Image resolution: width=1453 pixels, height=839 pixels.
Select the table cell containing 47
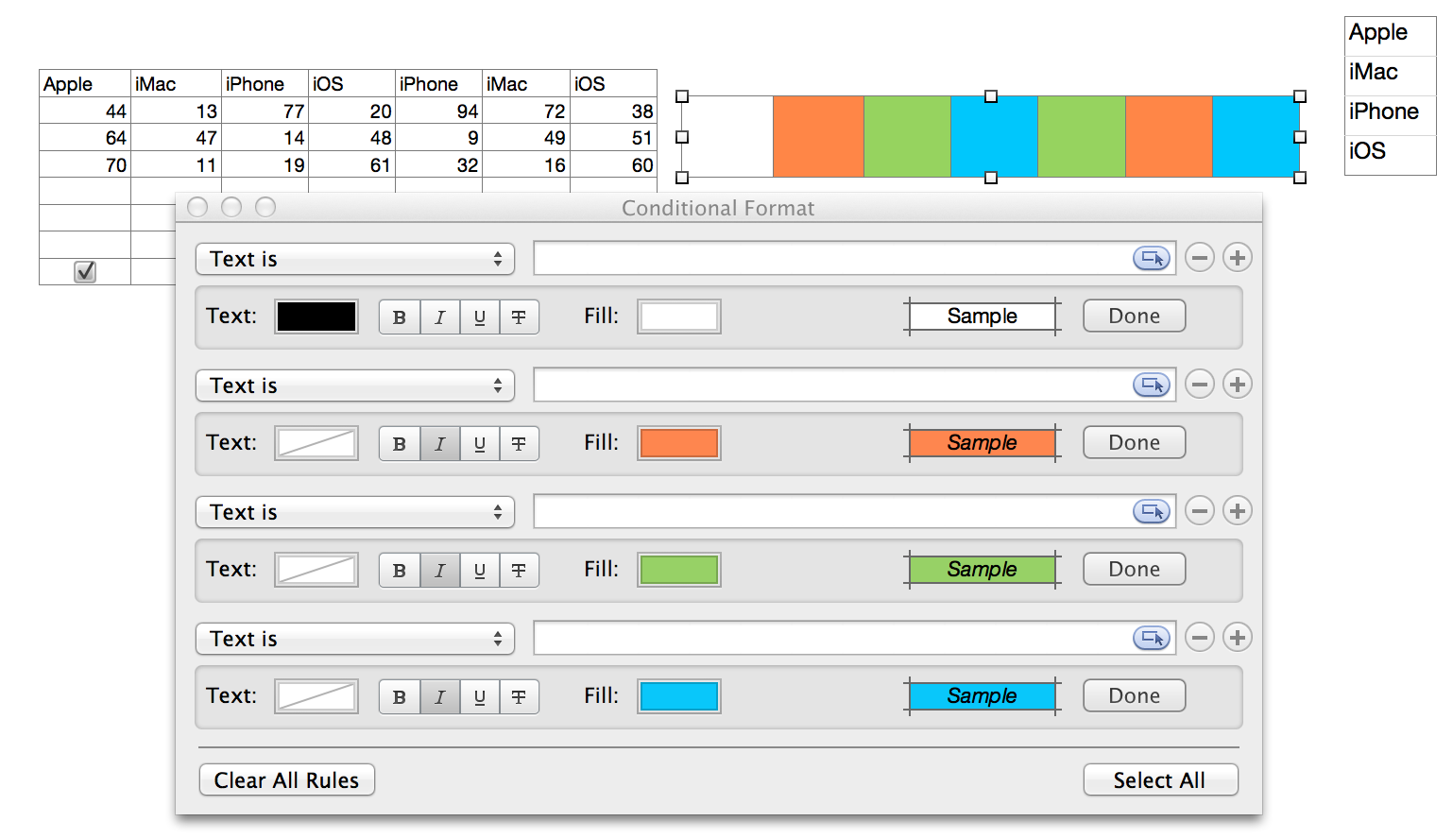(x=177, y=138)
